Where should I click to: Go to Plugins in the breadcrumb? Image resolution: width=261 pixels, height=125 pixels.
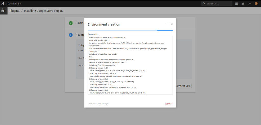tap(14, 11)
